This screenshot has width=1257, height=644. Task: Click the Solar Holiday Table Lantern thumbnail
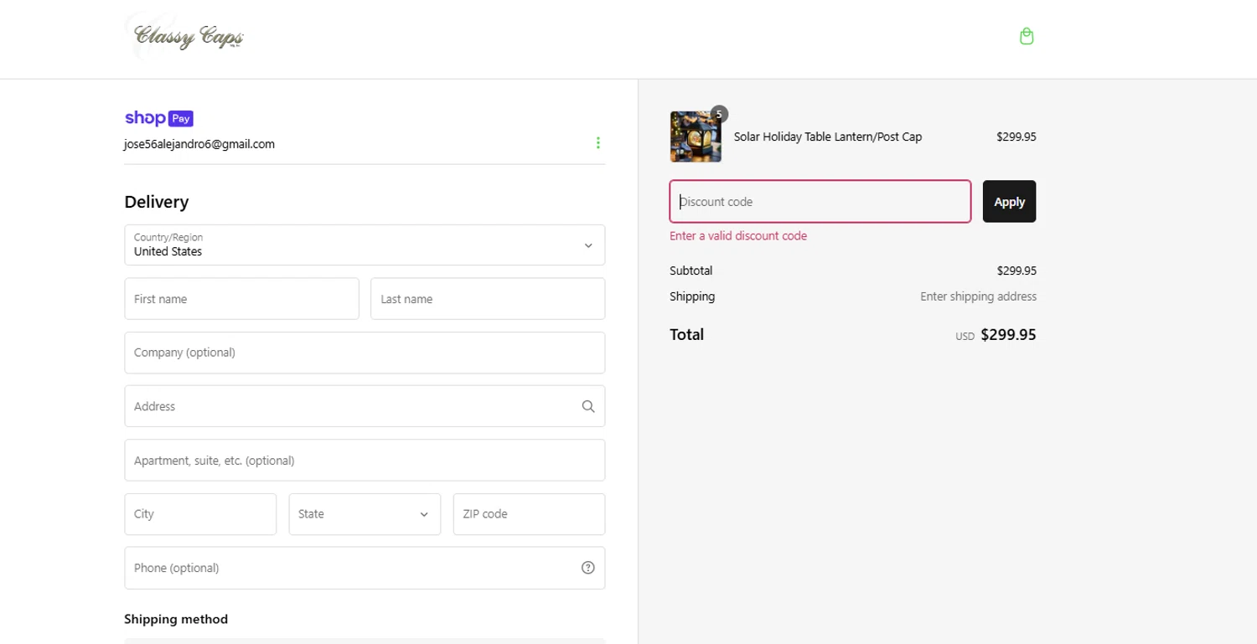tap(695, 137)
